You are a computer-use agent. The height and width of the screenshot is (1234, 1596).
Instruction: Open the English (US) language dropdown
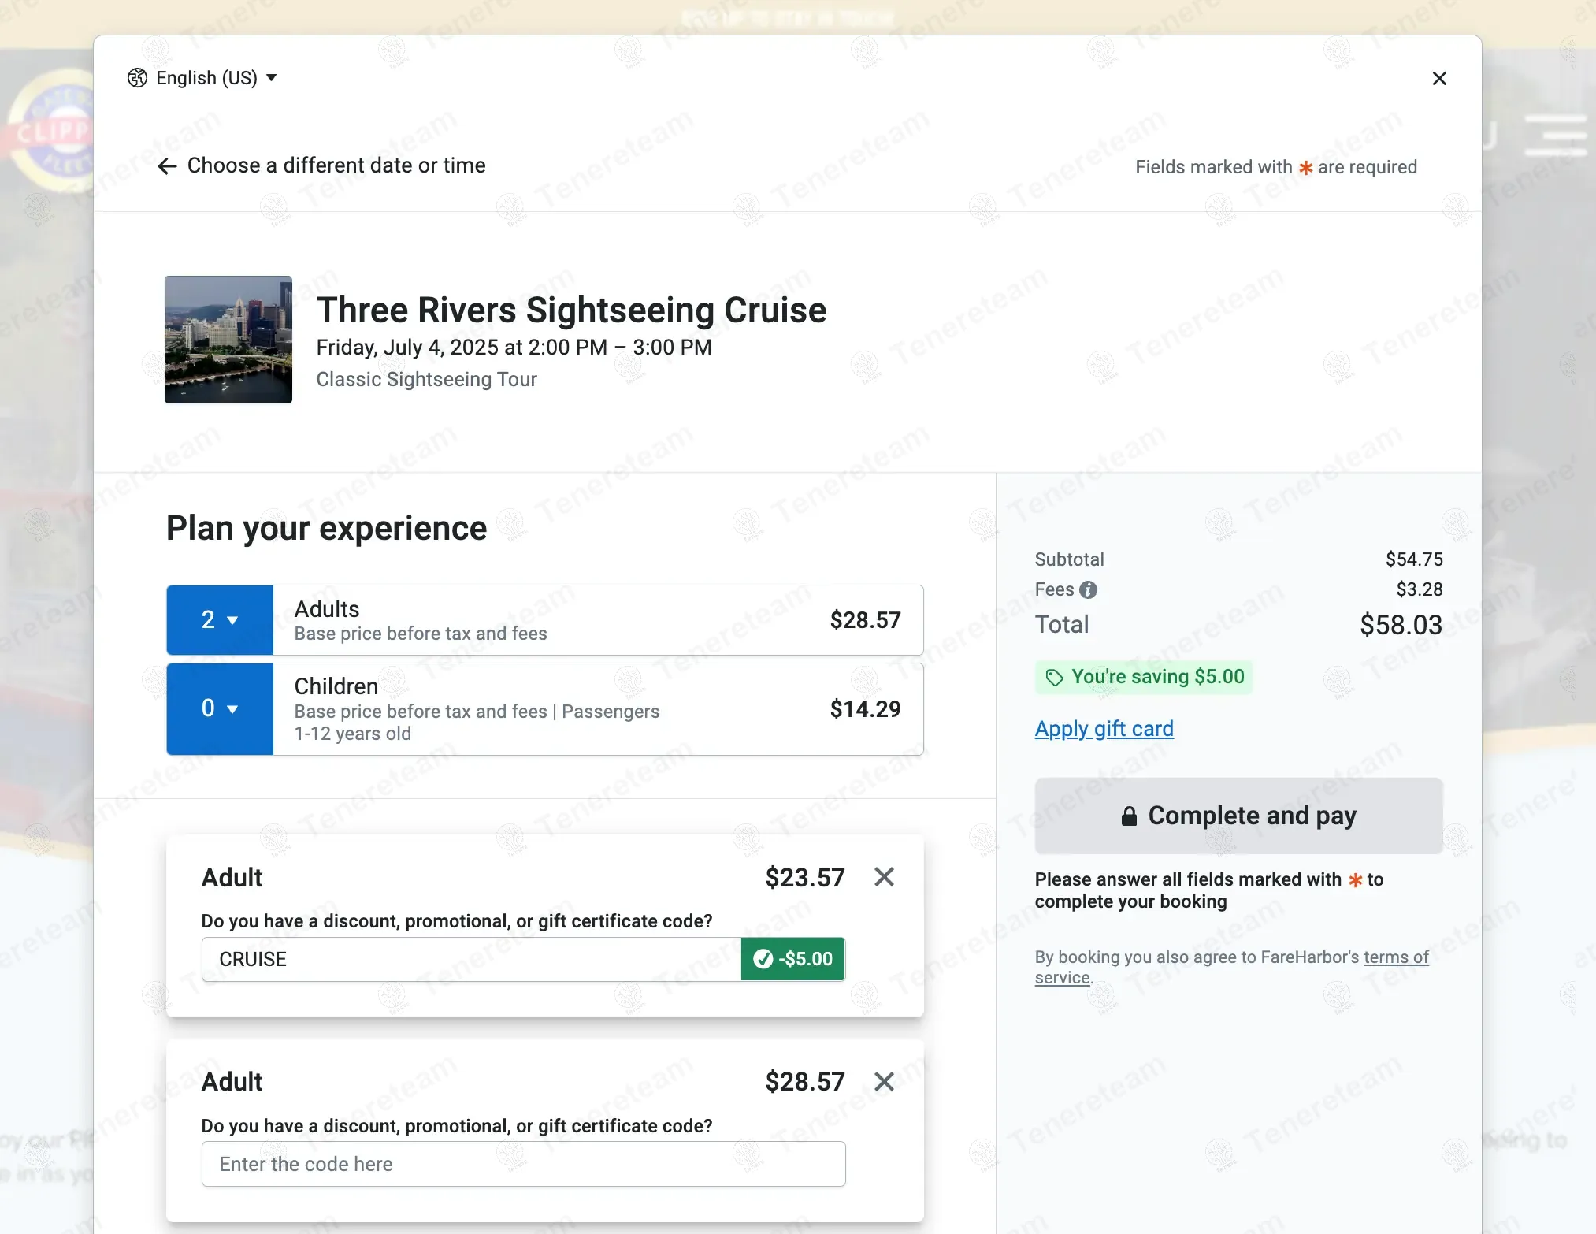pos(206,78)
